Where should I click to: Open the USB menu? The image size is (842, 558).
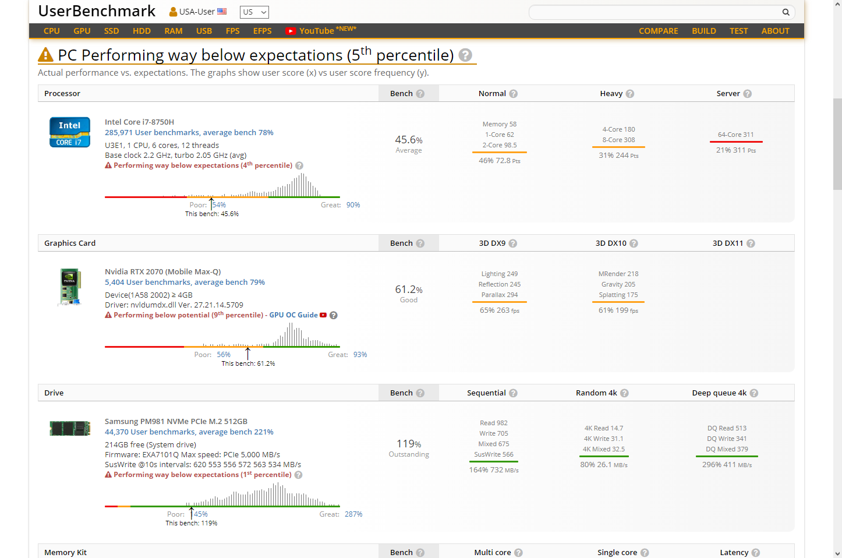204,31
